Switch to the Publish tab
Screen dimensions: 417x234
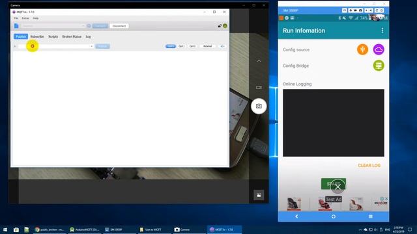(21, 36)
